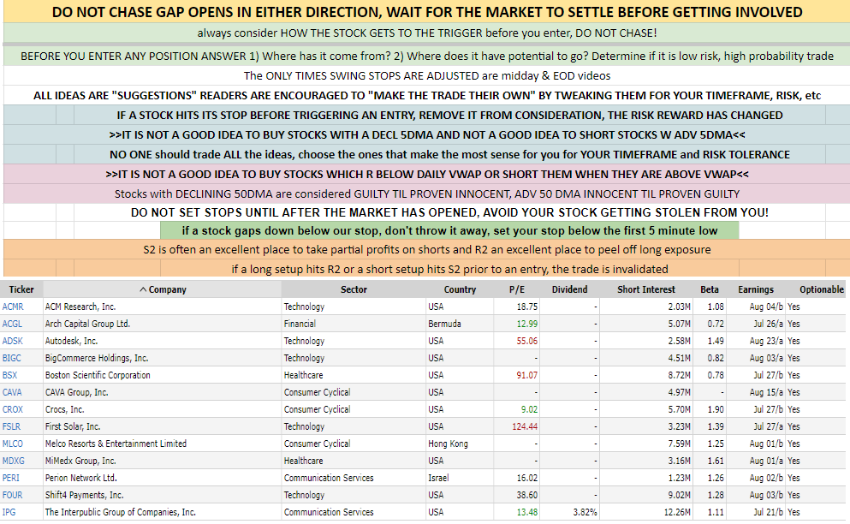Sort table by Earnings column
This screenshot has width=850, height=524.
(756, 289)
